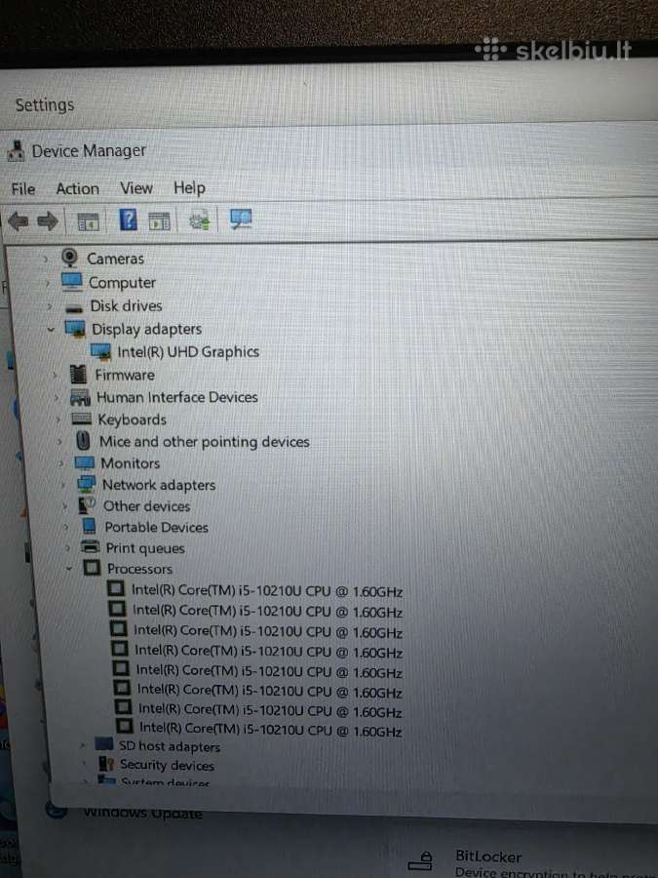Show or hide the console tree
This screenshot has width=658, height=878.
(x=88, y=221)
